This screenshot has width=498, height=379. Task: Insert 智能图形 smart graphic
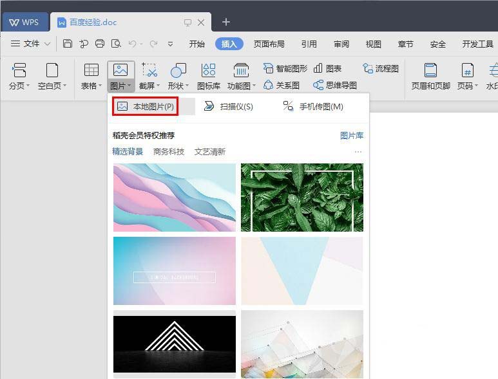(x=285, y=68)
